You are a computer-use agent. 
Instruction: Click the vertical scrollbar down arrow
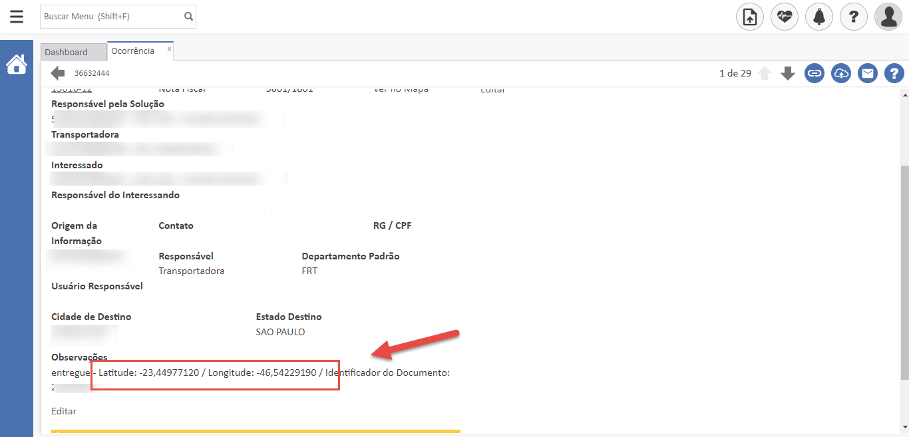pyautogui.click(x=904, y=426)
